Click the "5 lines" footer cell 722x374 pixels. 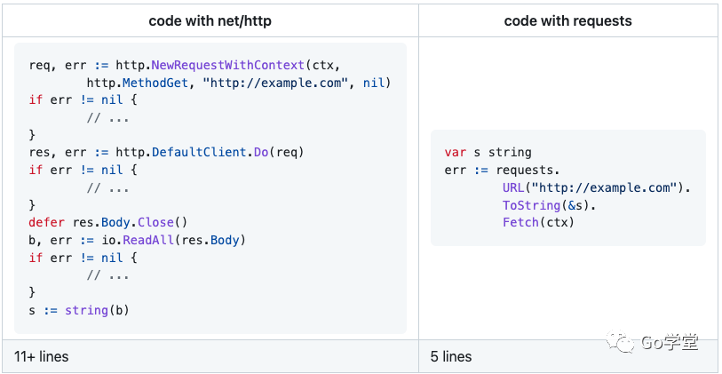click(x=451, y=356)
